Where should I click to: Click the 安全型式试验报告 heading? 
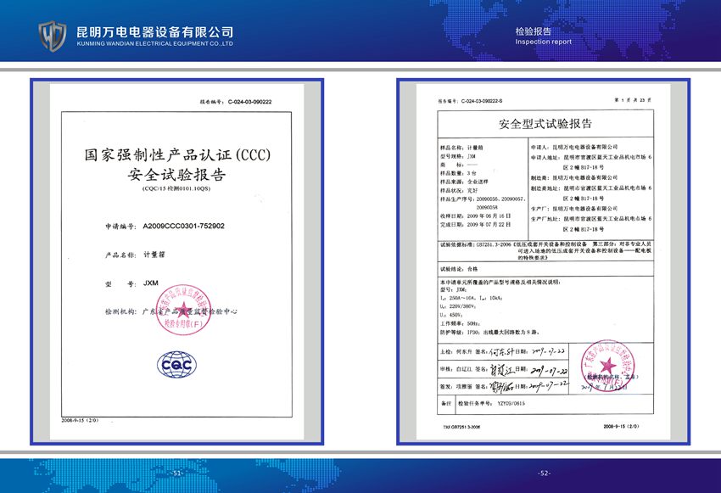545,123
